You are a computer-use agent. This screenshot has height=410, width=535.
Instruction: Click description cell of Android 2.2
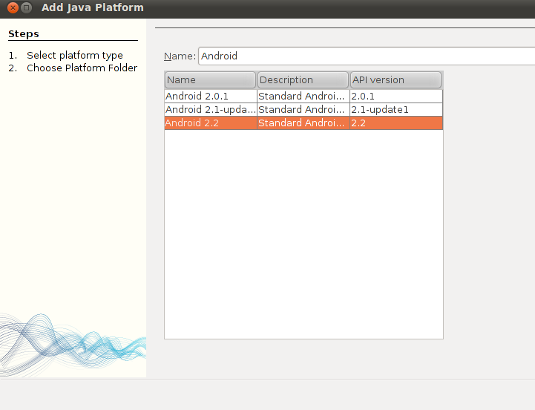[303, 123]
